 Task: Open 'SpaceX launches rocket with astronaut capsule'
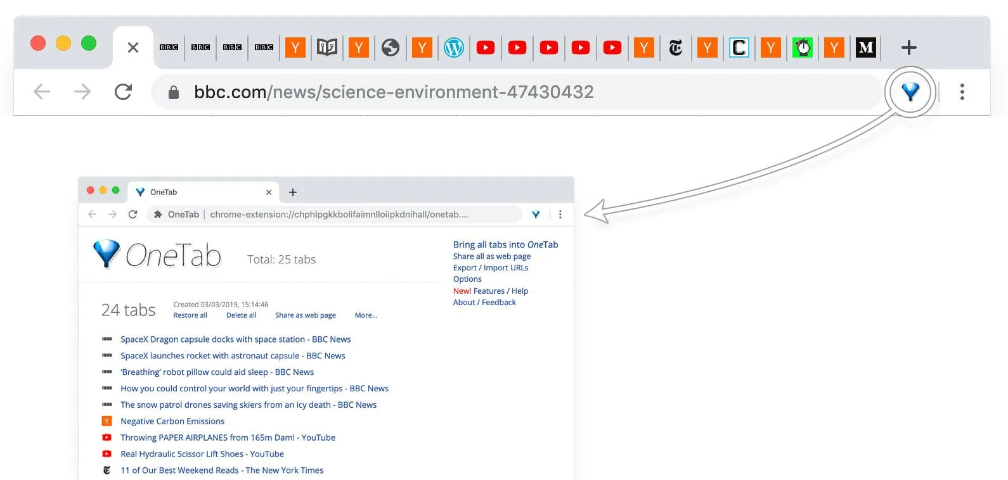click(x=233, y=356)
